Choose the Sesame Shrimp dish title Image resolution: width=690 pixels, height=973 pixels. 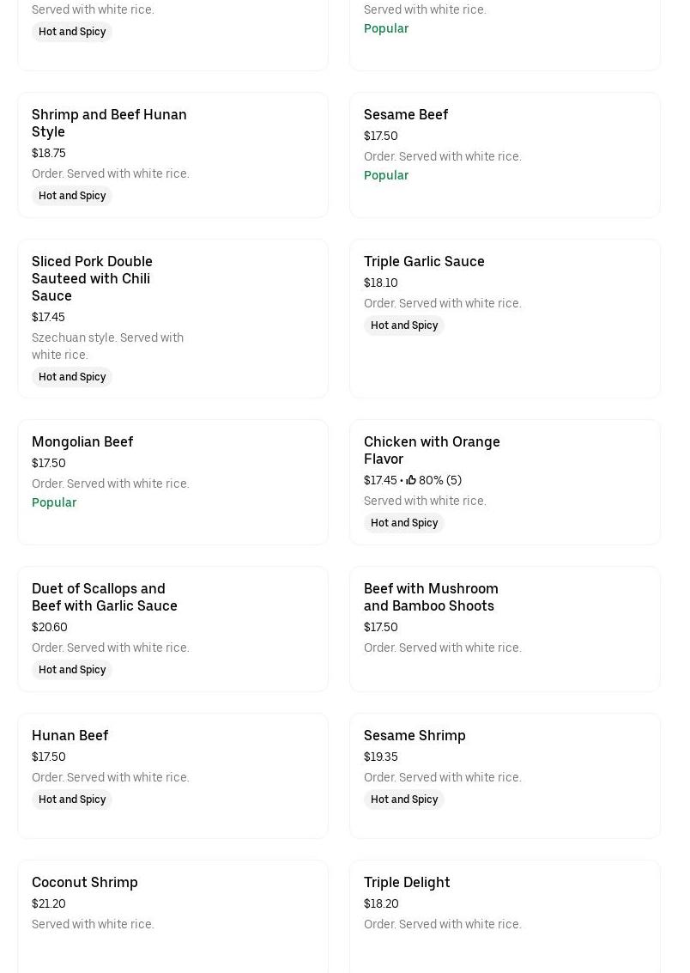415,735
